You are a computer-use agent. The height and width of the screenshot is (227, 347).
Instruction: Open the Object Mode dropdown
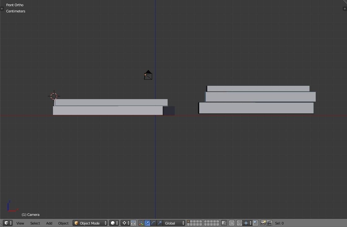pyautogui.click(x=90, y=223)
